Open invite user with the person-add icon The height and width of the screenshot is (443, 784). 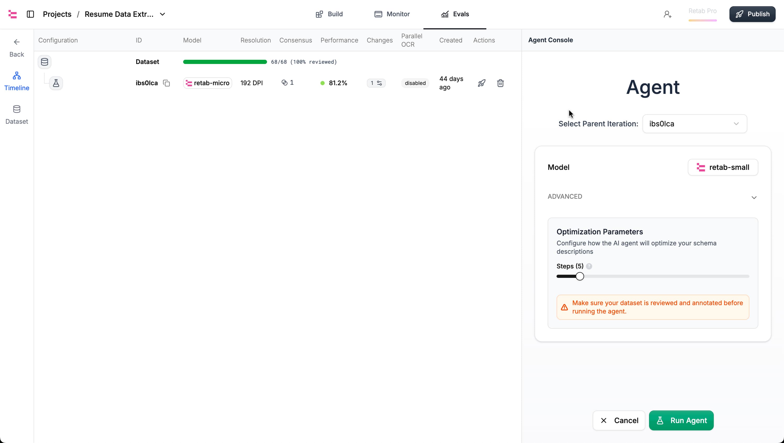(667, 14)
